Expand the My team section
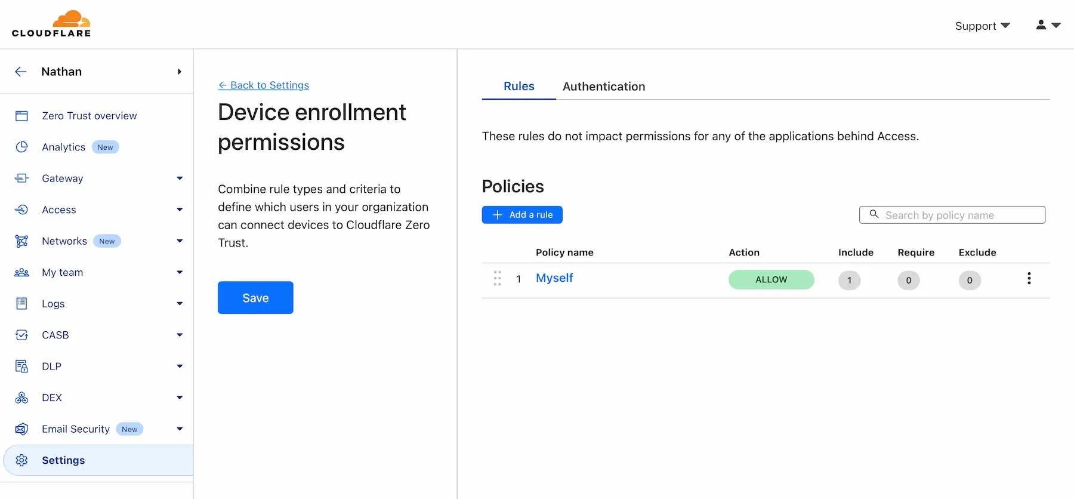Screen dimensions: 1074x499 point(180,272)
